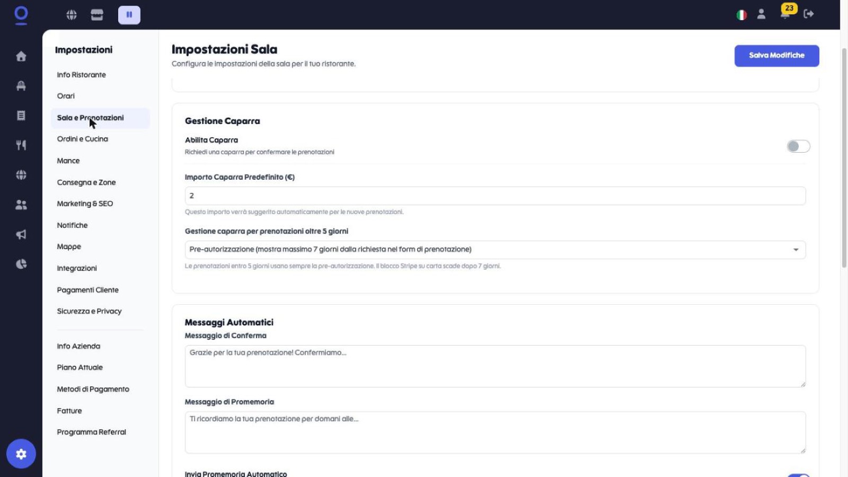Open the fork and knife menu icon
The height and width of the screenshot is (477, 848).
(21, 145)
